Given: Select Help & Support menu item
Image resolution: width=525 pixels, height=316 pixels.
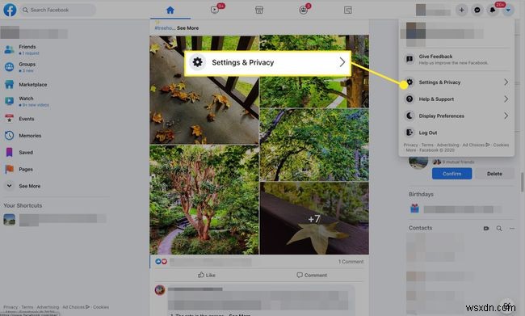Looking at the screenshot, I should 456,99.
